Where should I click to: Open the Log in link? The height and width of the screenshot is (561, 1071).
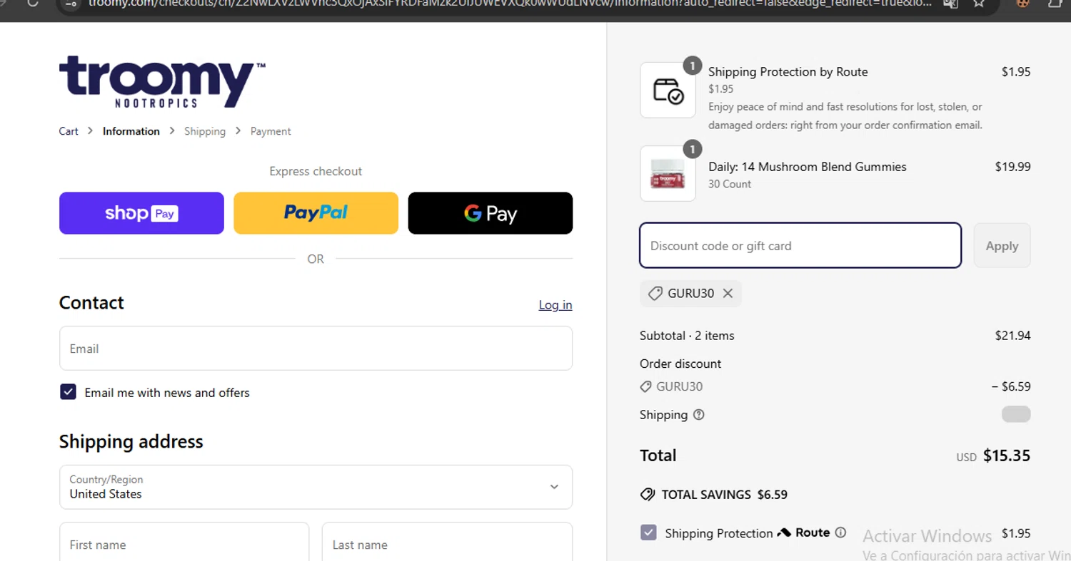click(x=555, y=305)
